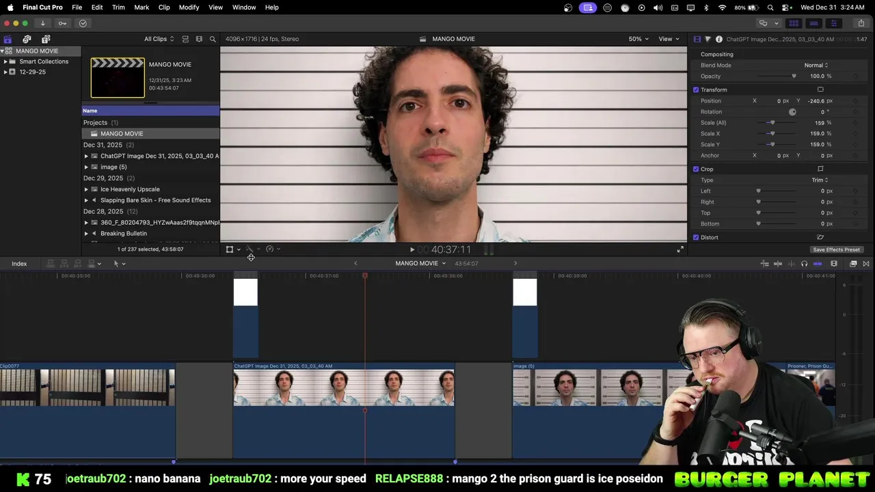Open Wi-Fi menu bar icon

(x=723, y=8)
